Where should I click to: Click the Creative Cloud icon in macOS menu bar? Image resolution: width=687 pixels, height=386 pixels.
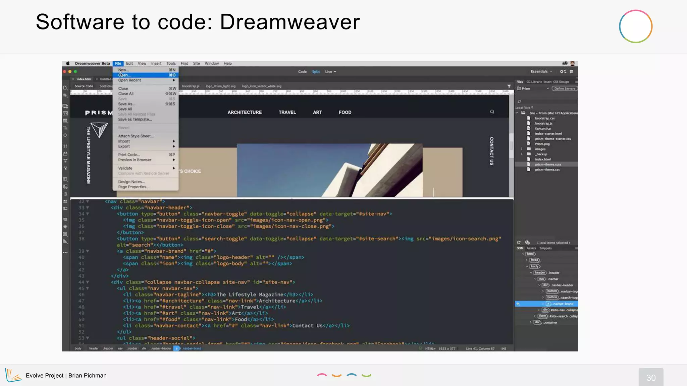(565, 63)
